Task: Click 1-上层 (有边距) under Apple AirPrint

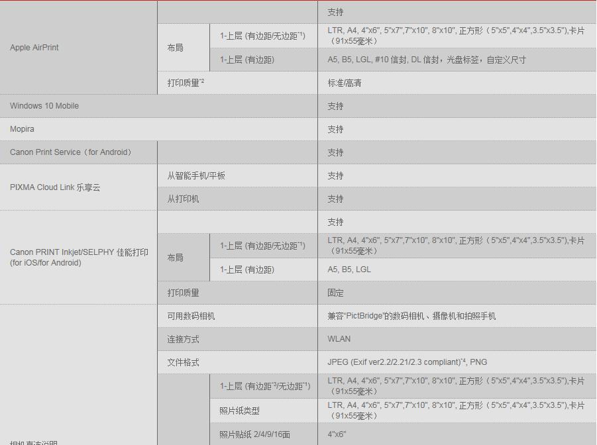Action: click(x=246, y=60)
